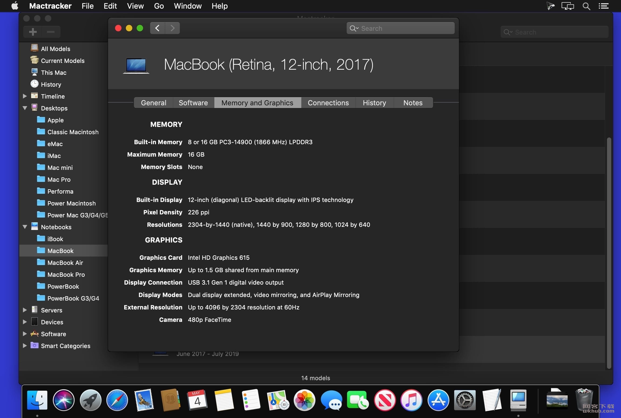Expand the Timeline disclosure triangle
The width and height of the screenshot is (621, 418).
pos(25,96)
